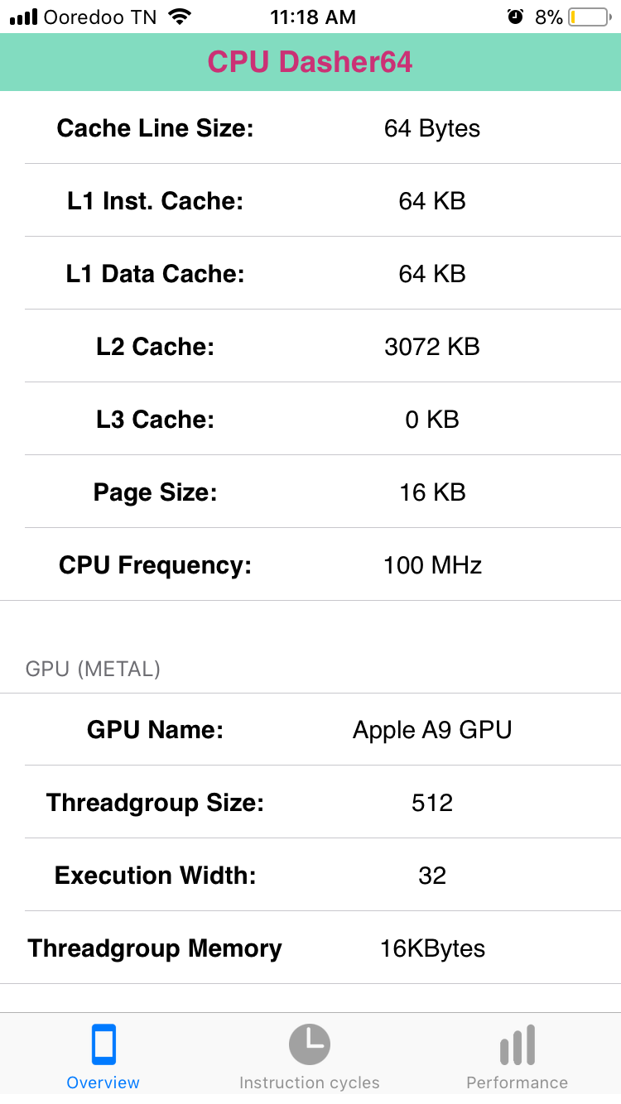Tap the Wi-Fi icon in status bar
Screen dimensions: 621x1104
pyautogui.click(x=179, y=17)
